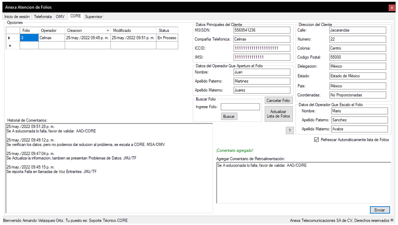Click the Status column header

(167, 30)
